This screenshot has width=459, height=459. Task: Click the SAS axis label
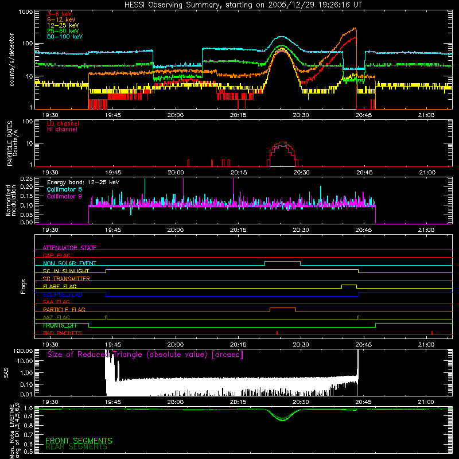tap(6, 373)
